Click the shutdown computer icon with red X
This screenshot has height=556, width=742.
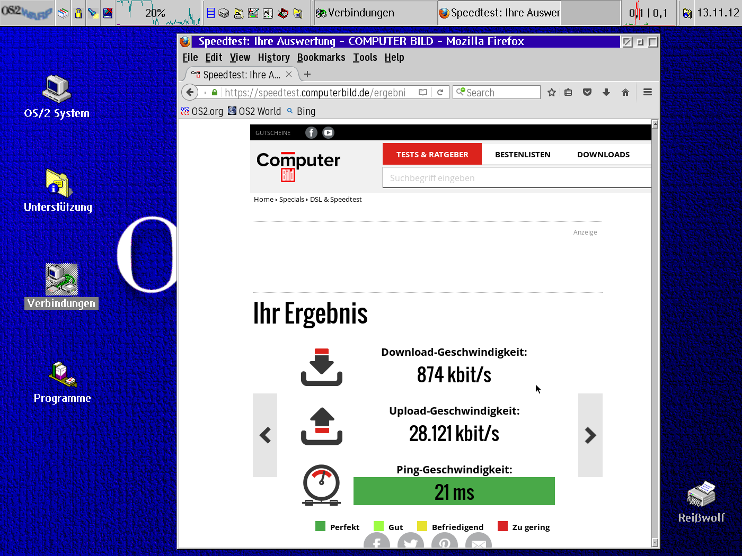pos(108,13)
